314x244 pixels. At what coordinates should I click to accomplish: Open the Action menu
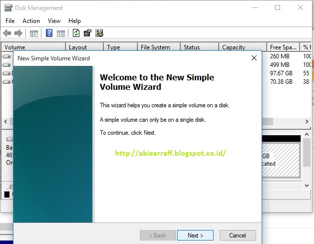(31, 21)
